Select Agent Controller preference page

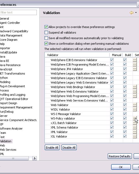tap(10, 23)
